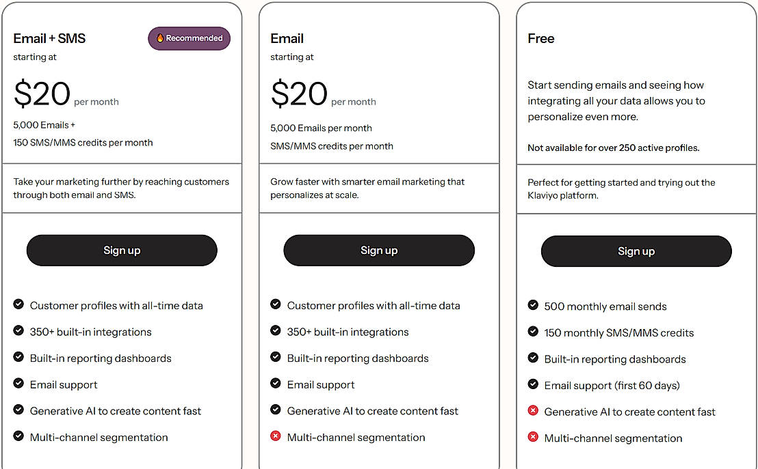Click Not available for over 250 active profiles
This screenshot has height=469, width=758.
[x=613, y=148]
